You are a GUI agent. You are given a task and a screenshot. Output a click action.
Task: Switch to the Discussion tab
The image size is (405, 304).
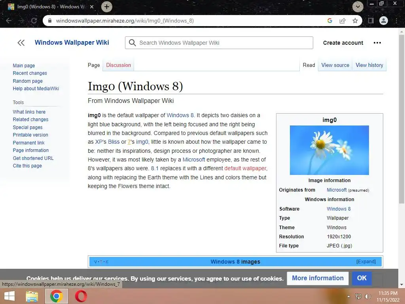tap(119, 65)
